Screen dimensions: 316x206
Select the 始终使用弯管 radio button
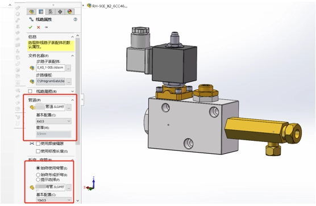pyautogui.click(x=38, y=168)
